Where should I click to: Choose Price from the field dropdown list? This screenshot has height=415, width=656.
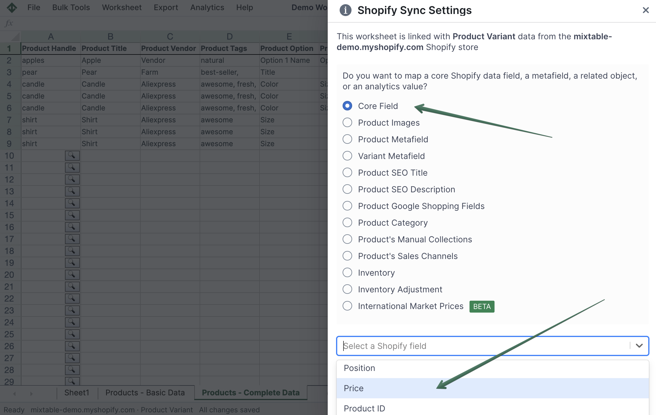353,388
